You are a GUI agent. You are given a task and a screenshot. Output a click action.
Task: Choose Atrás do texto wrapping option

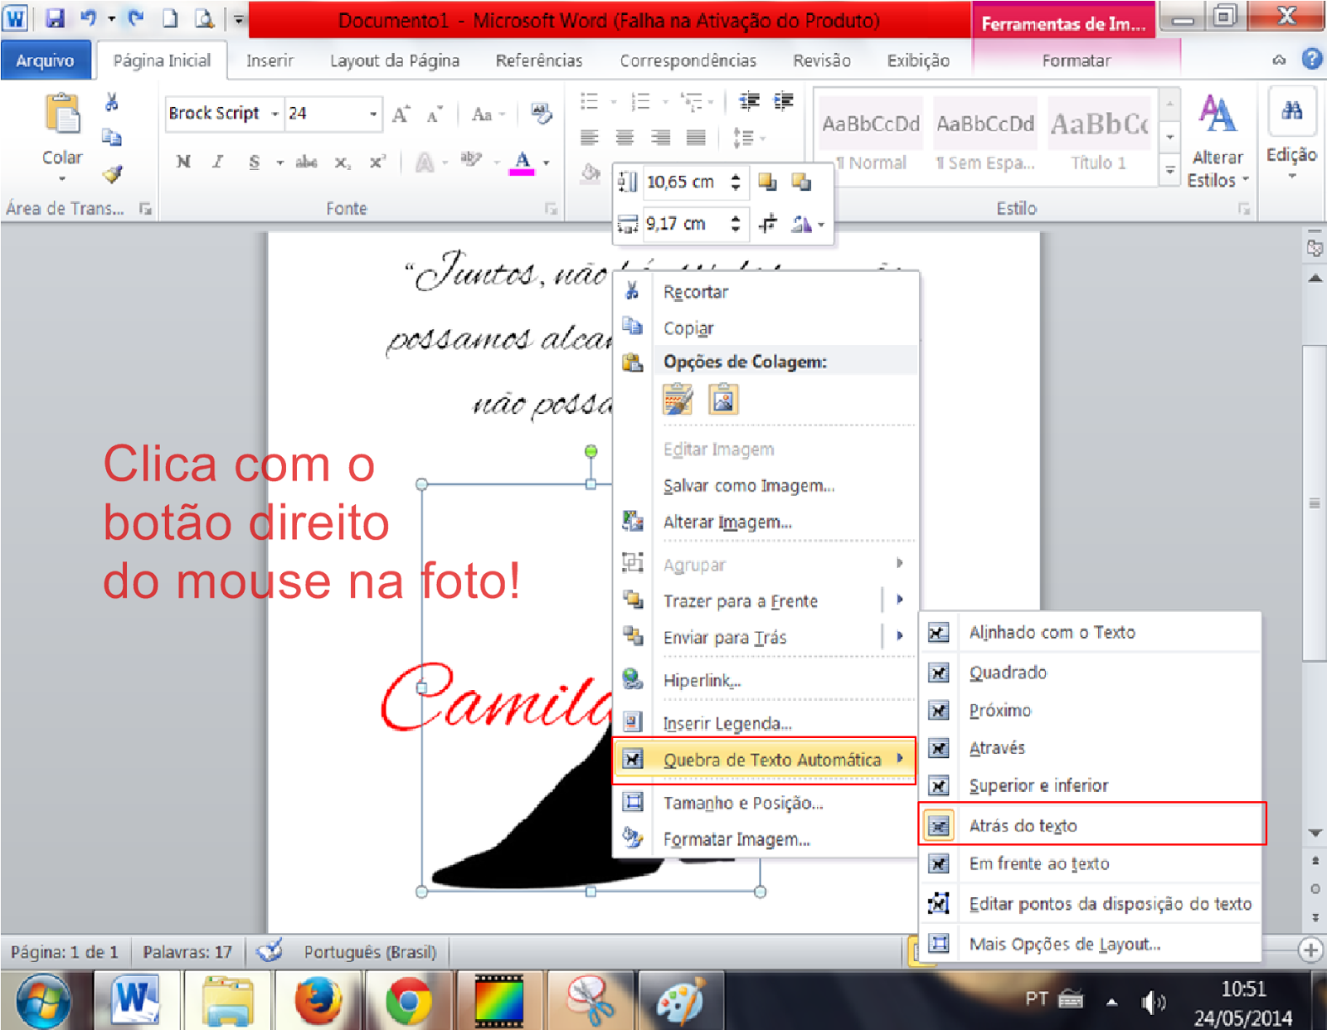(x=1023, y=825)
